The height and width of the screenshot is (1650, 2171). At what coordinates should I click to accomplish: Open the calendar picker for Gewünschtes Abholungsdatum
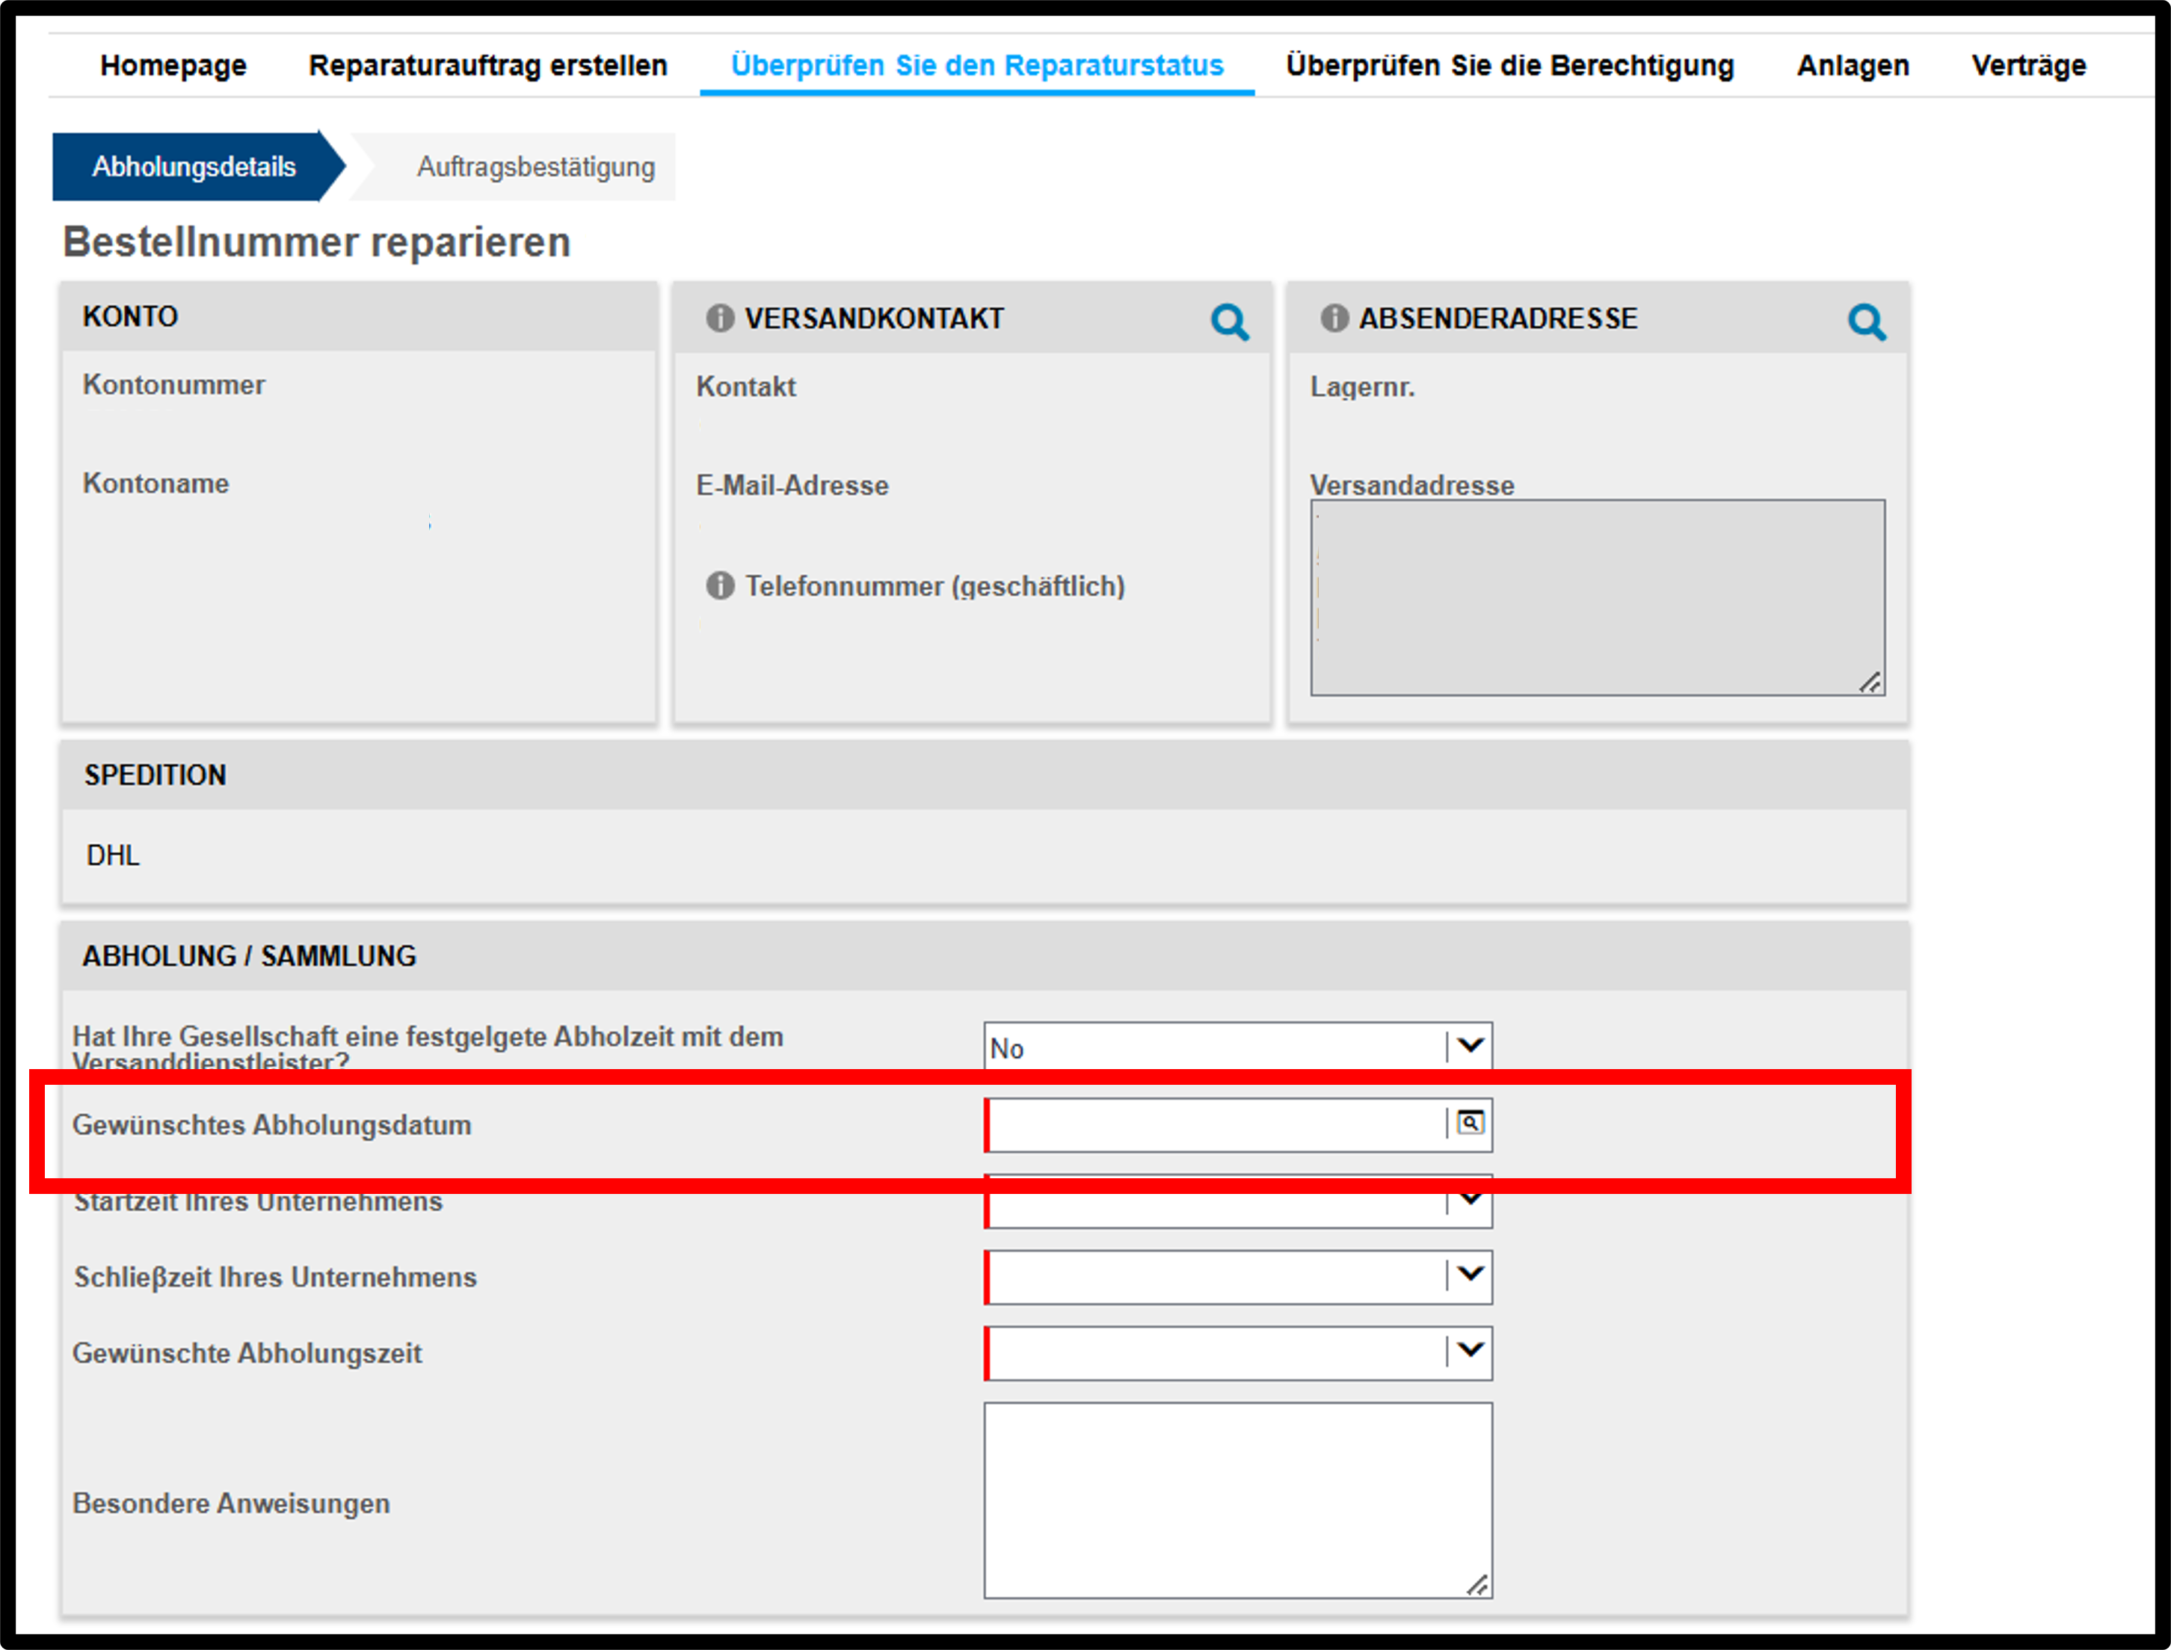pyautogui.click(x=1470, y=1123)
